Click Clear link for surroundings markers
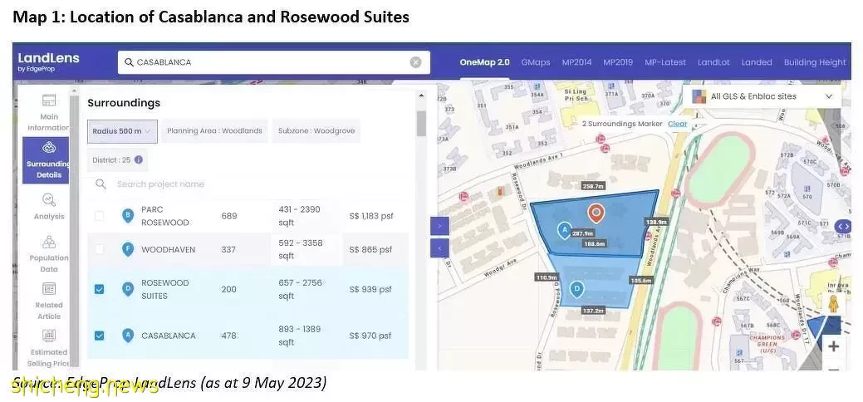Image resolution: width=863 pixels, height=402 pixels. (x=678, y=124)
